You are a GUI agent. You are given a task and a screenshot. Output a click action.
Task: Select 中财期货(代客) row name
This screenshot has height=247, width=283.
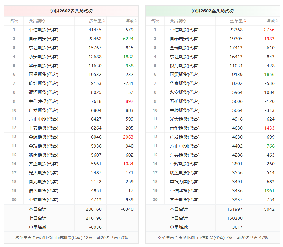pyautogui.click(x=44, y=200)
